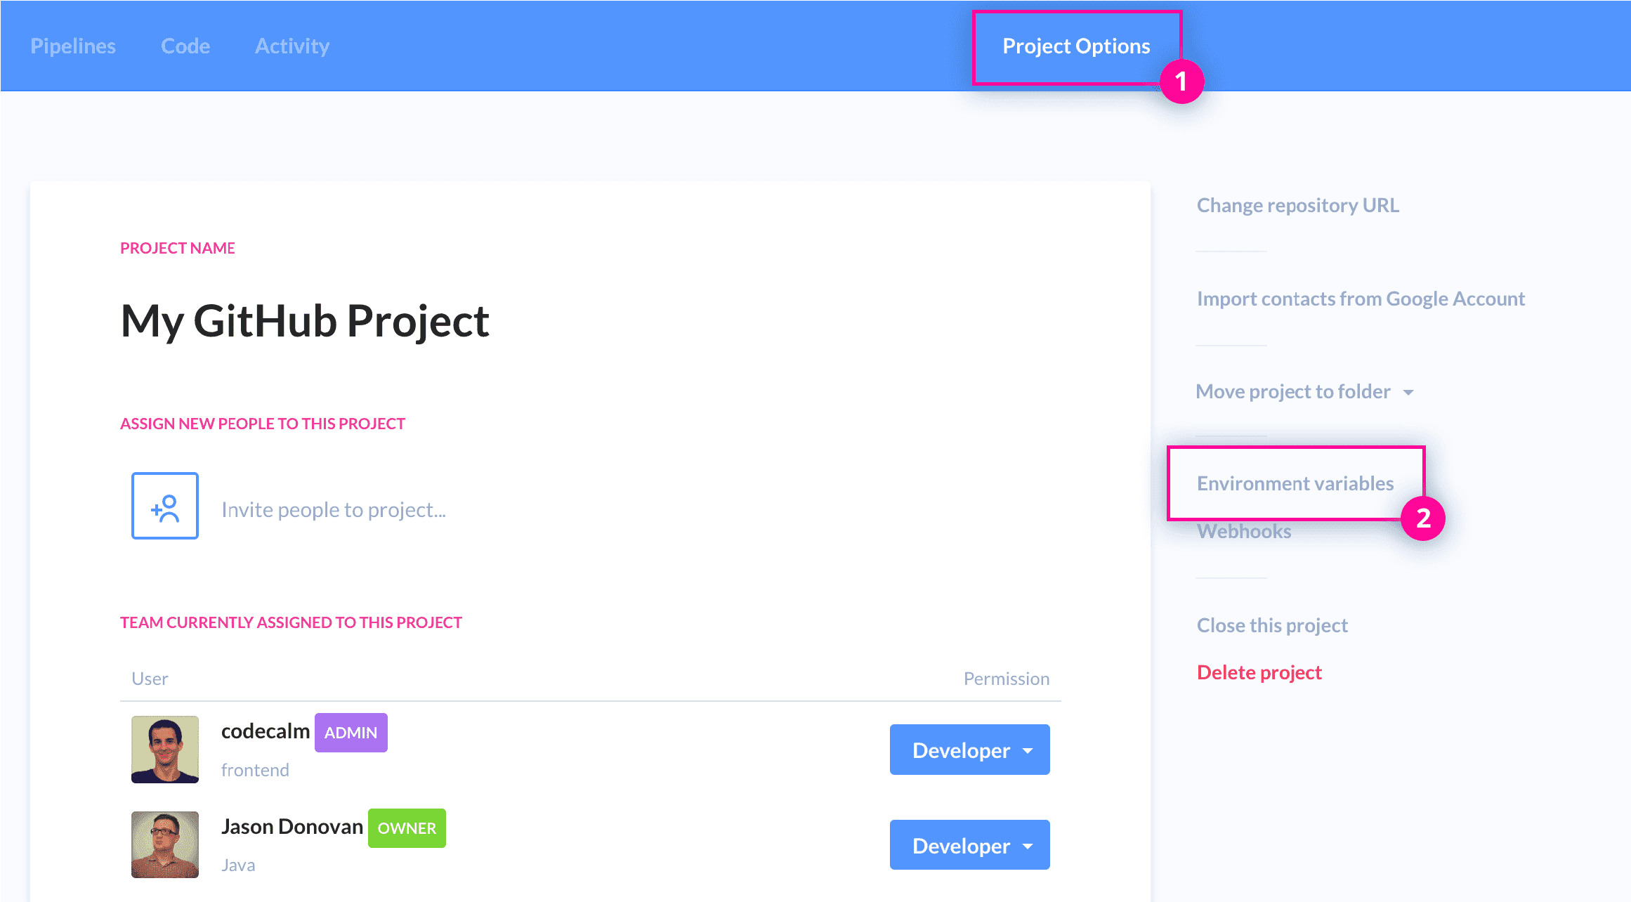Screen dimensions: 1631x902
Task: Click the Code navigation tab
Action: pos(184,44)
